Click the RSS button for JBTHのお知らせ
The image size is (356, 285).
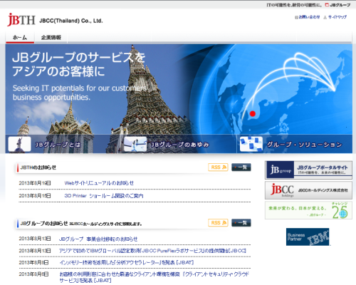[x=218, y=167]
